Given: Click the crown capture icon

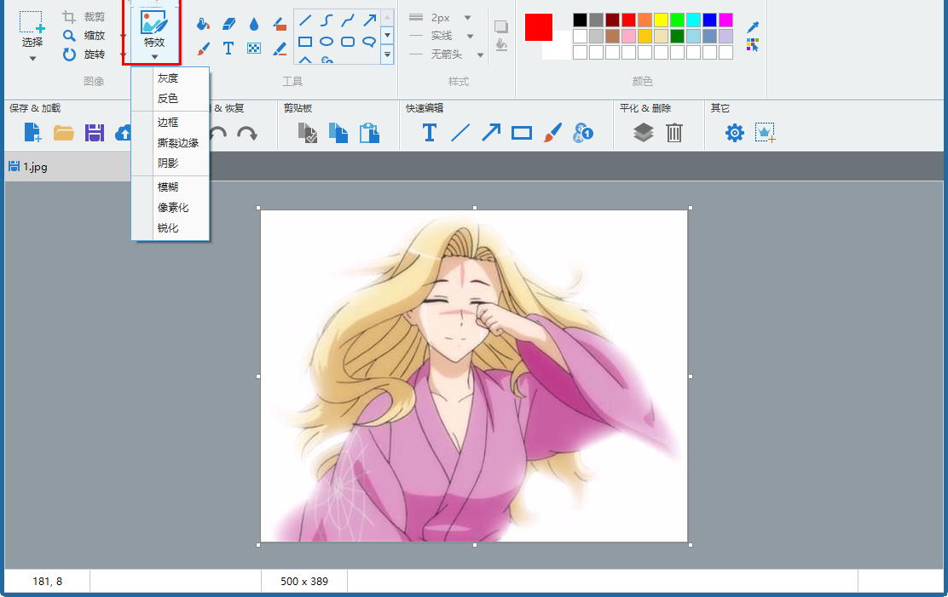Looking at the screenshot, I should pos(766,132).
